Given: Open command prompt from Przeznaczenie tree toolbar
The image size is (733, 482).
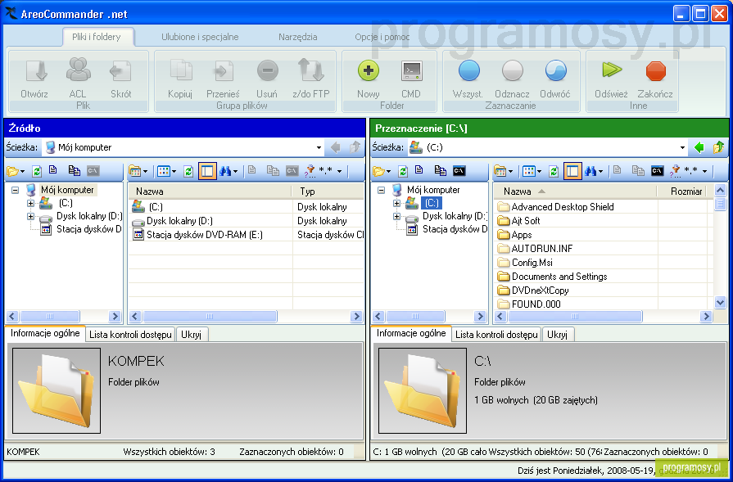Looking at the screenshot, I should (x=459, y=171).
